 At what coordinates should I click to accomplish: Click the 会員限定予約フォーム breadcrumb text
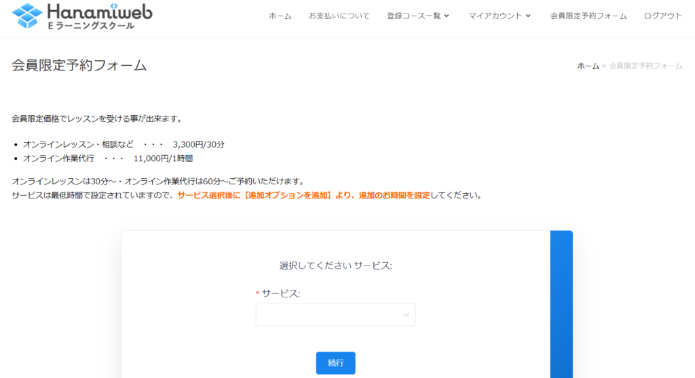pos(645,66)
